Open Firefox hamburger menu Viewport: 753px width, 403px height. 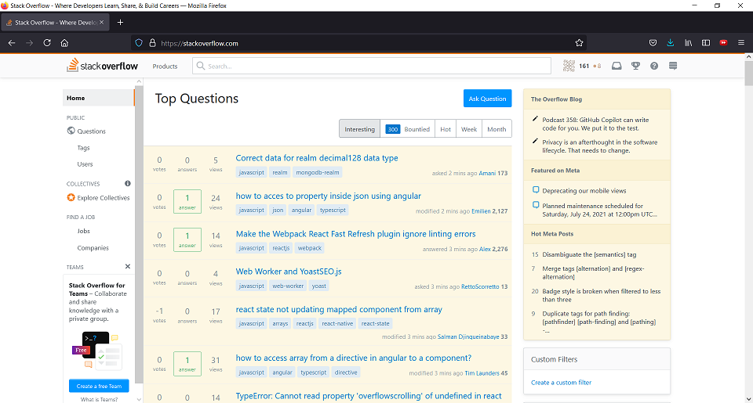[x=741, y=43]
